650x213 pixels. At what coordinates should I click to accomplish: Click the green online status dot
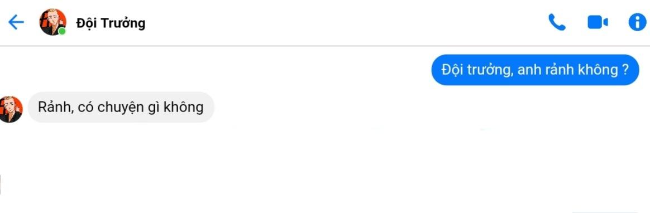pyautogui.click(x=62, y=31)
